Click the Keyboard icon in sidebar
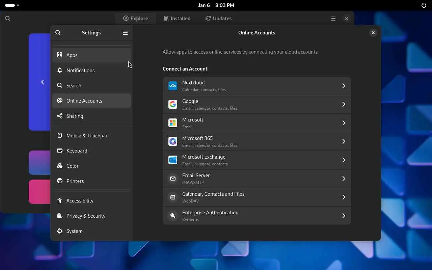Image resolution: width=432 pixels, height=270 pixels. click(x=60, y=151)
